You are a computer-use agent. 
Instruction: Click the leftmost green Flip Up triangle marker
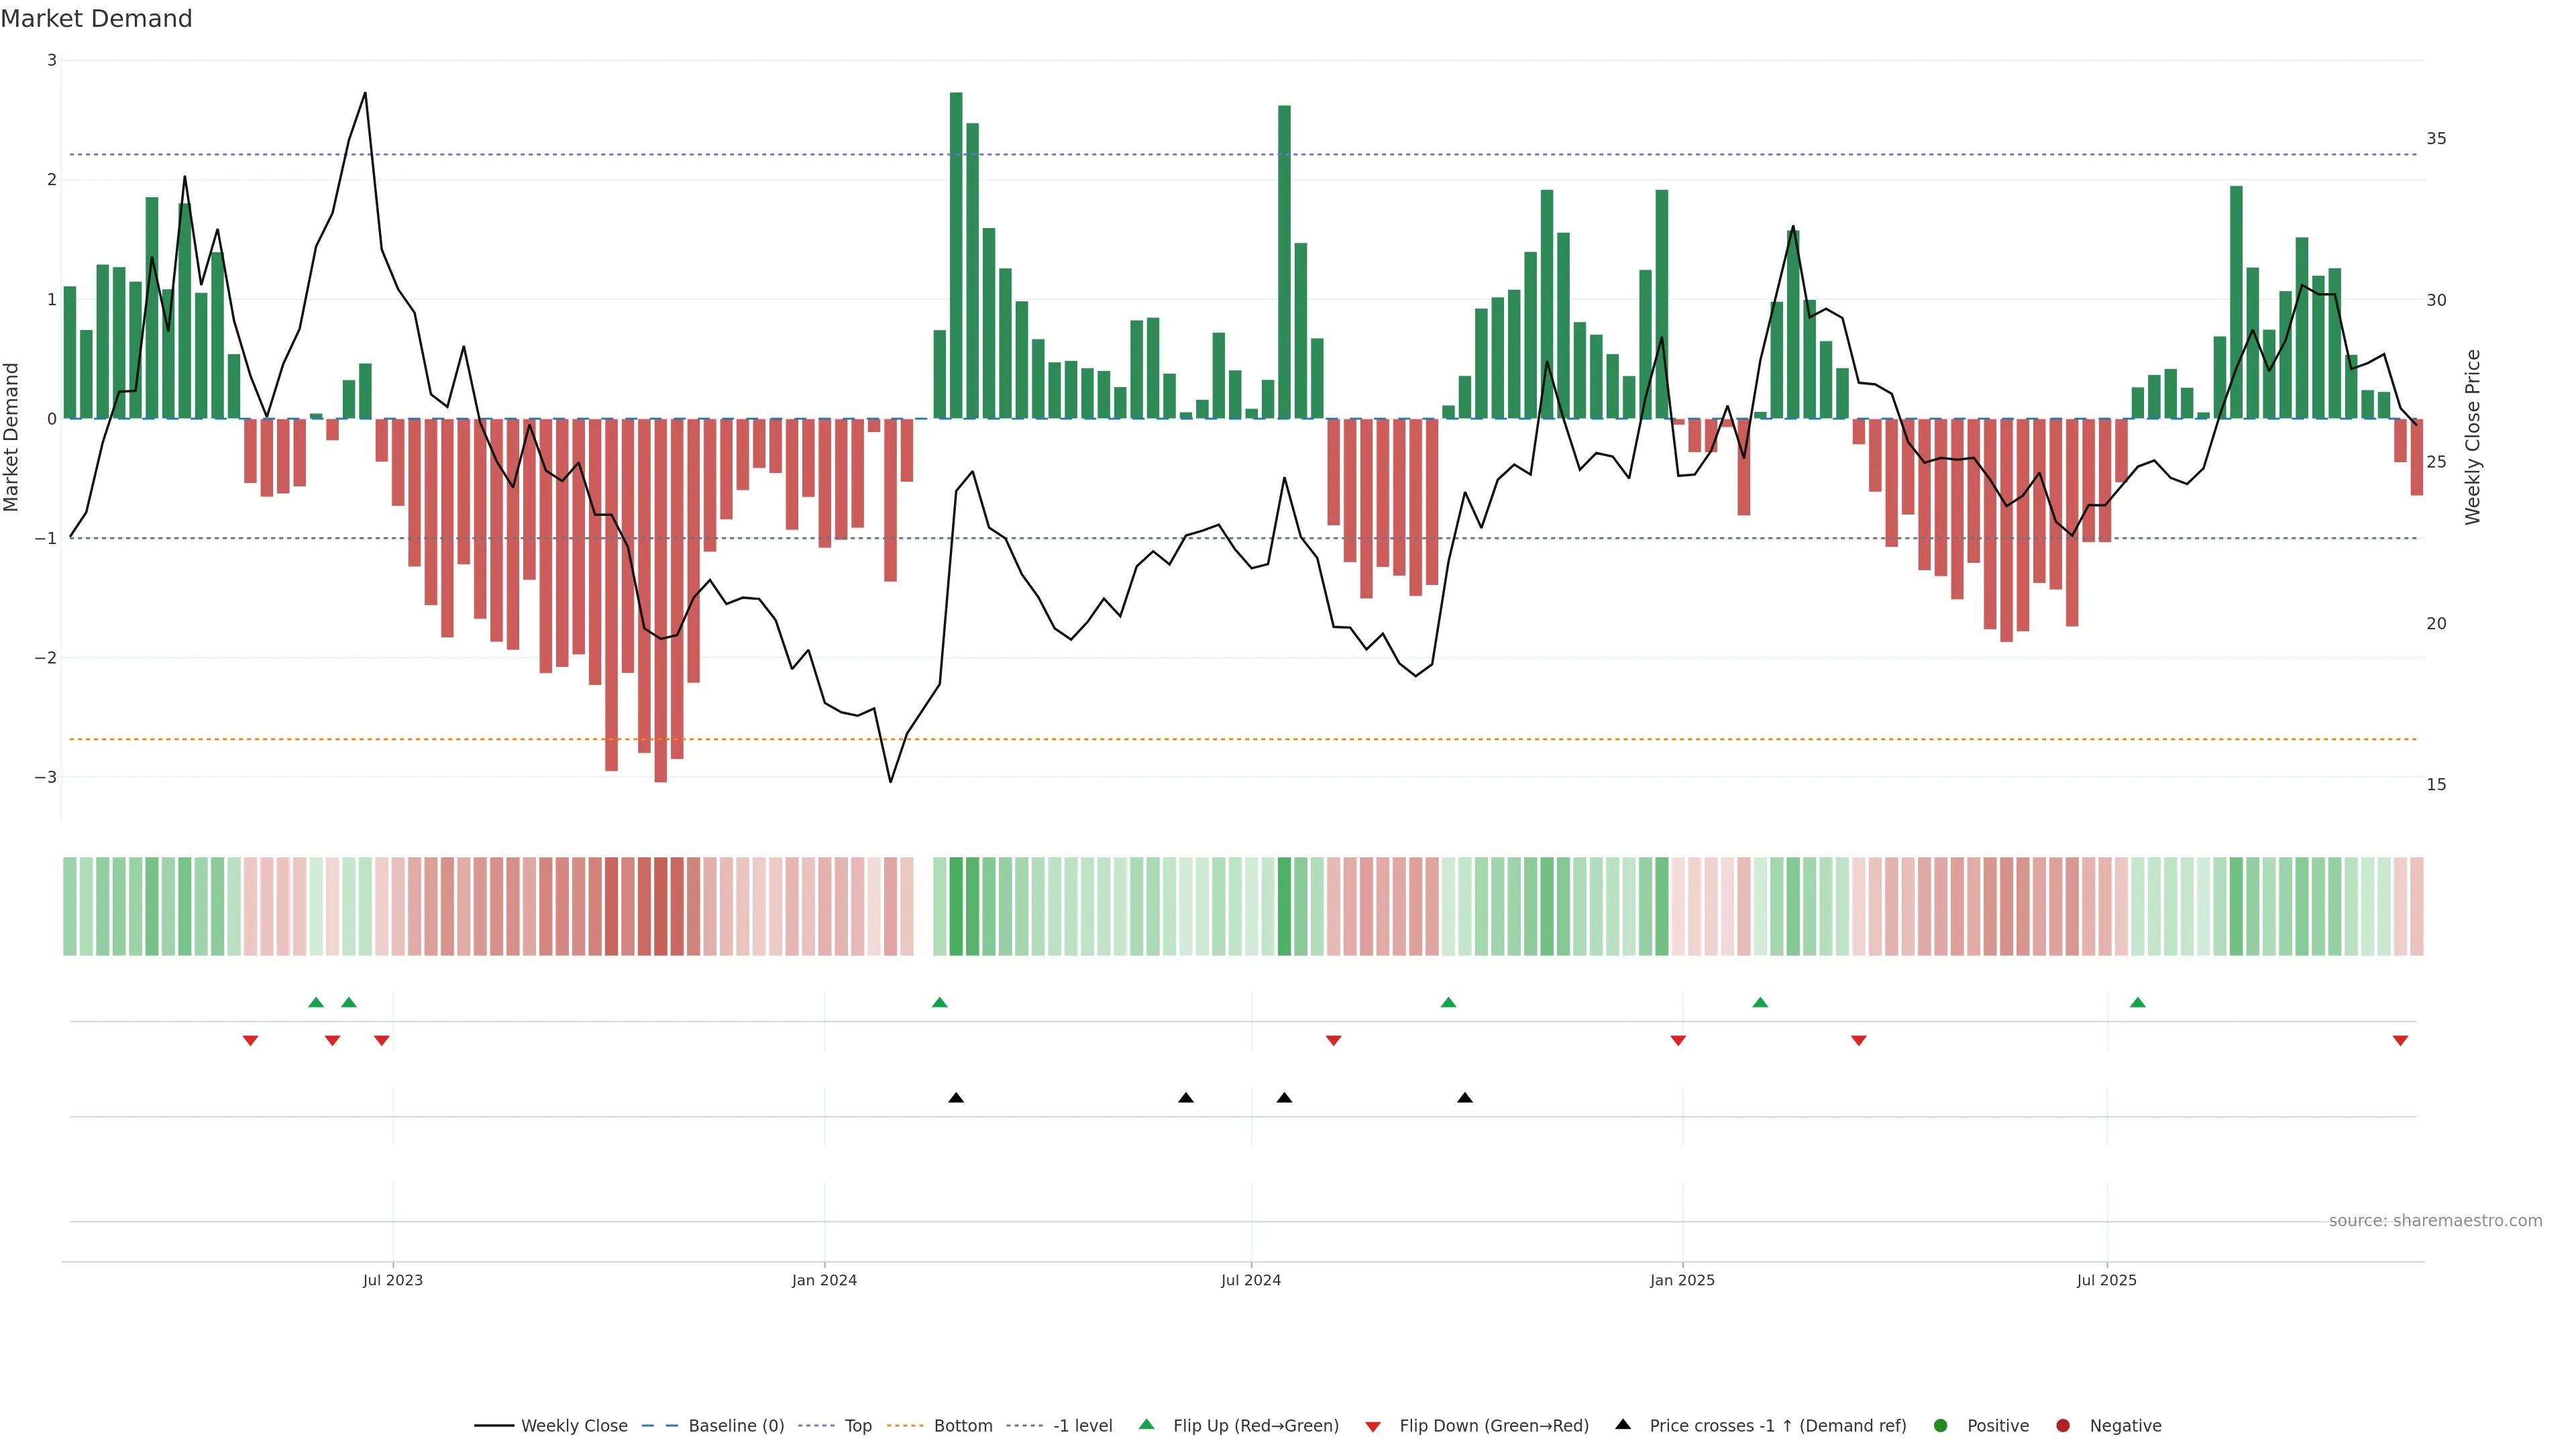point(316,1002)
